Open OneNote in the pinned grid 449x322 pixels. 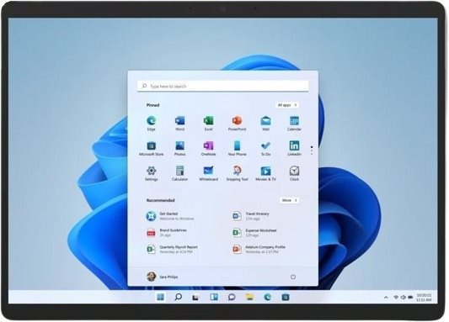(208, 148)
